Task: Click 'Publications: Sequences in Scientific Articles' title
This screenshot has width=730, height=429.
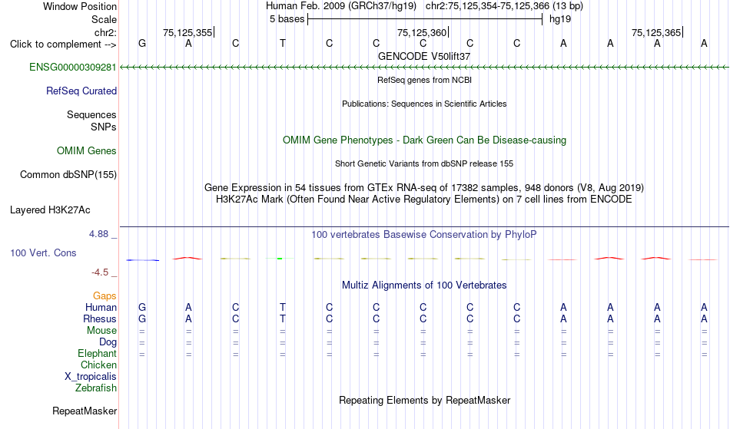Action: 424,104
